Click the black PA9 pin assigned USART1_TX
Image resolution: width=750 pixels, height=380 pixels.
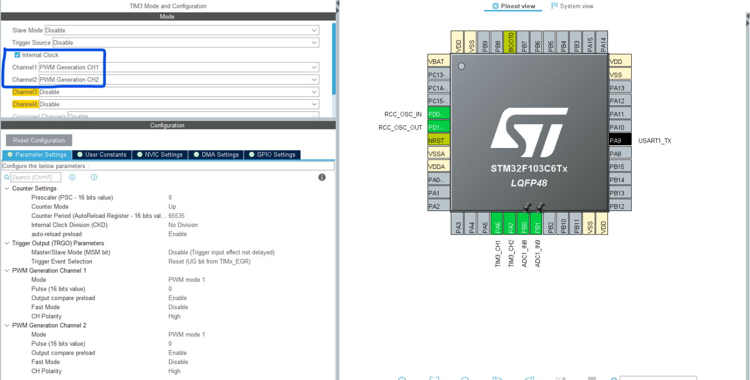(x=619, y=140)
